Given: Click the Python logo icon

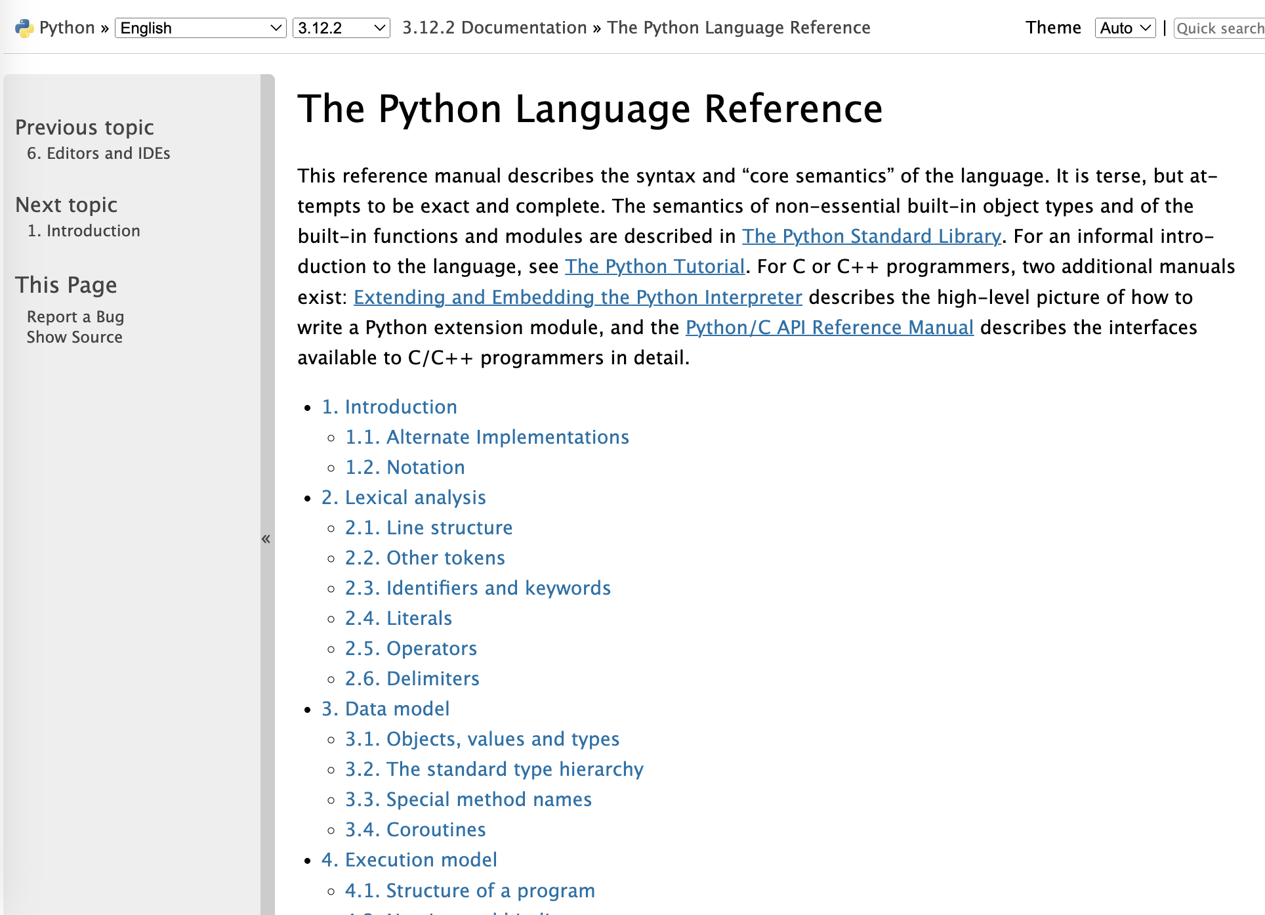Looking at the screenshot, I should pyautogui.click(x=24, y=28).
